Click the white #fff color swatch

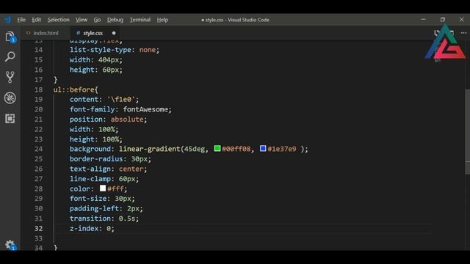coord(103,188)
